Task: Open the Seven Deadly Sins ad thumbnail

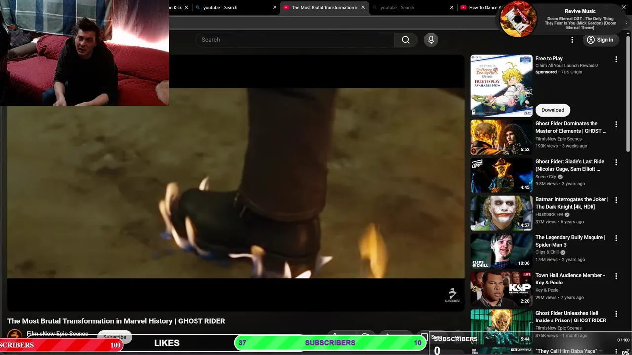Action: click(x=501, y=85)
